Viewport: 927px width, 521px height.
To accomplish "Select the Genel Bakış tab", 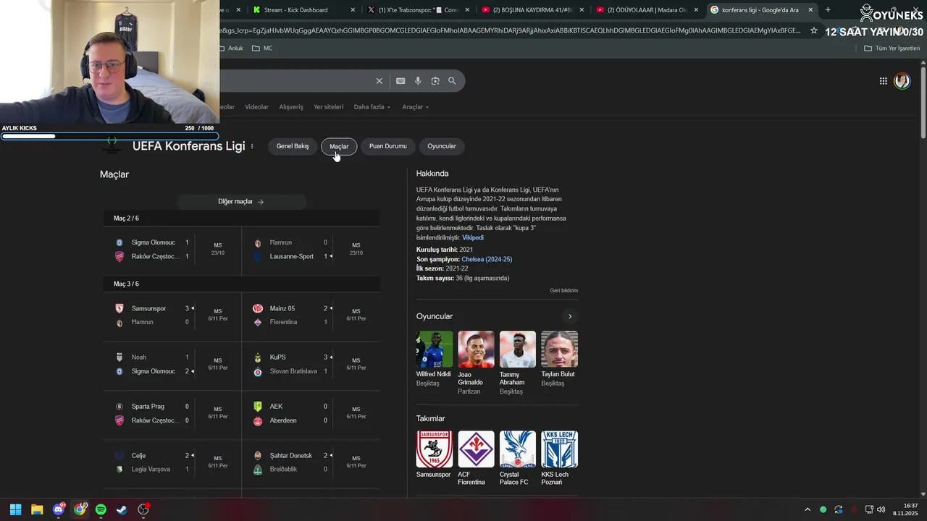I will [293, 146].
